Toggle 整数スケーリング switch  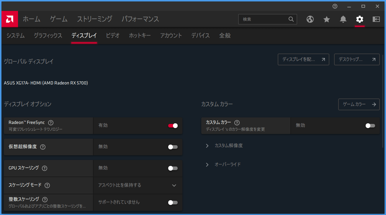pos(173,203)
